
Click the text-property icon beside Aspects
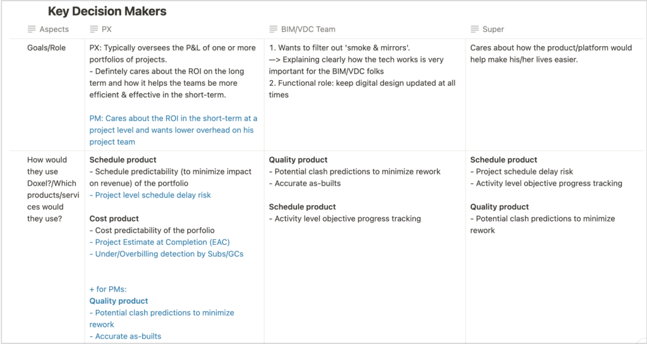[32, 29]
